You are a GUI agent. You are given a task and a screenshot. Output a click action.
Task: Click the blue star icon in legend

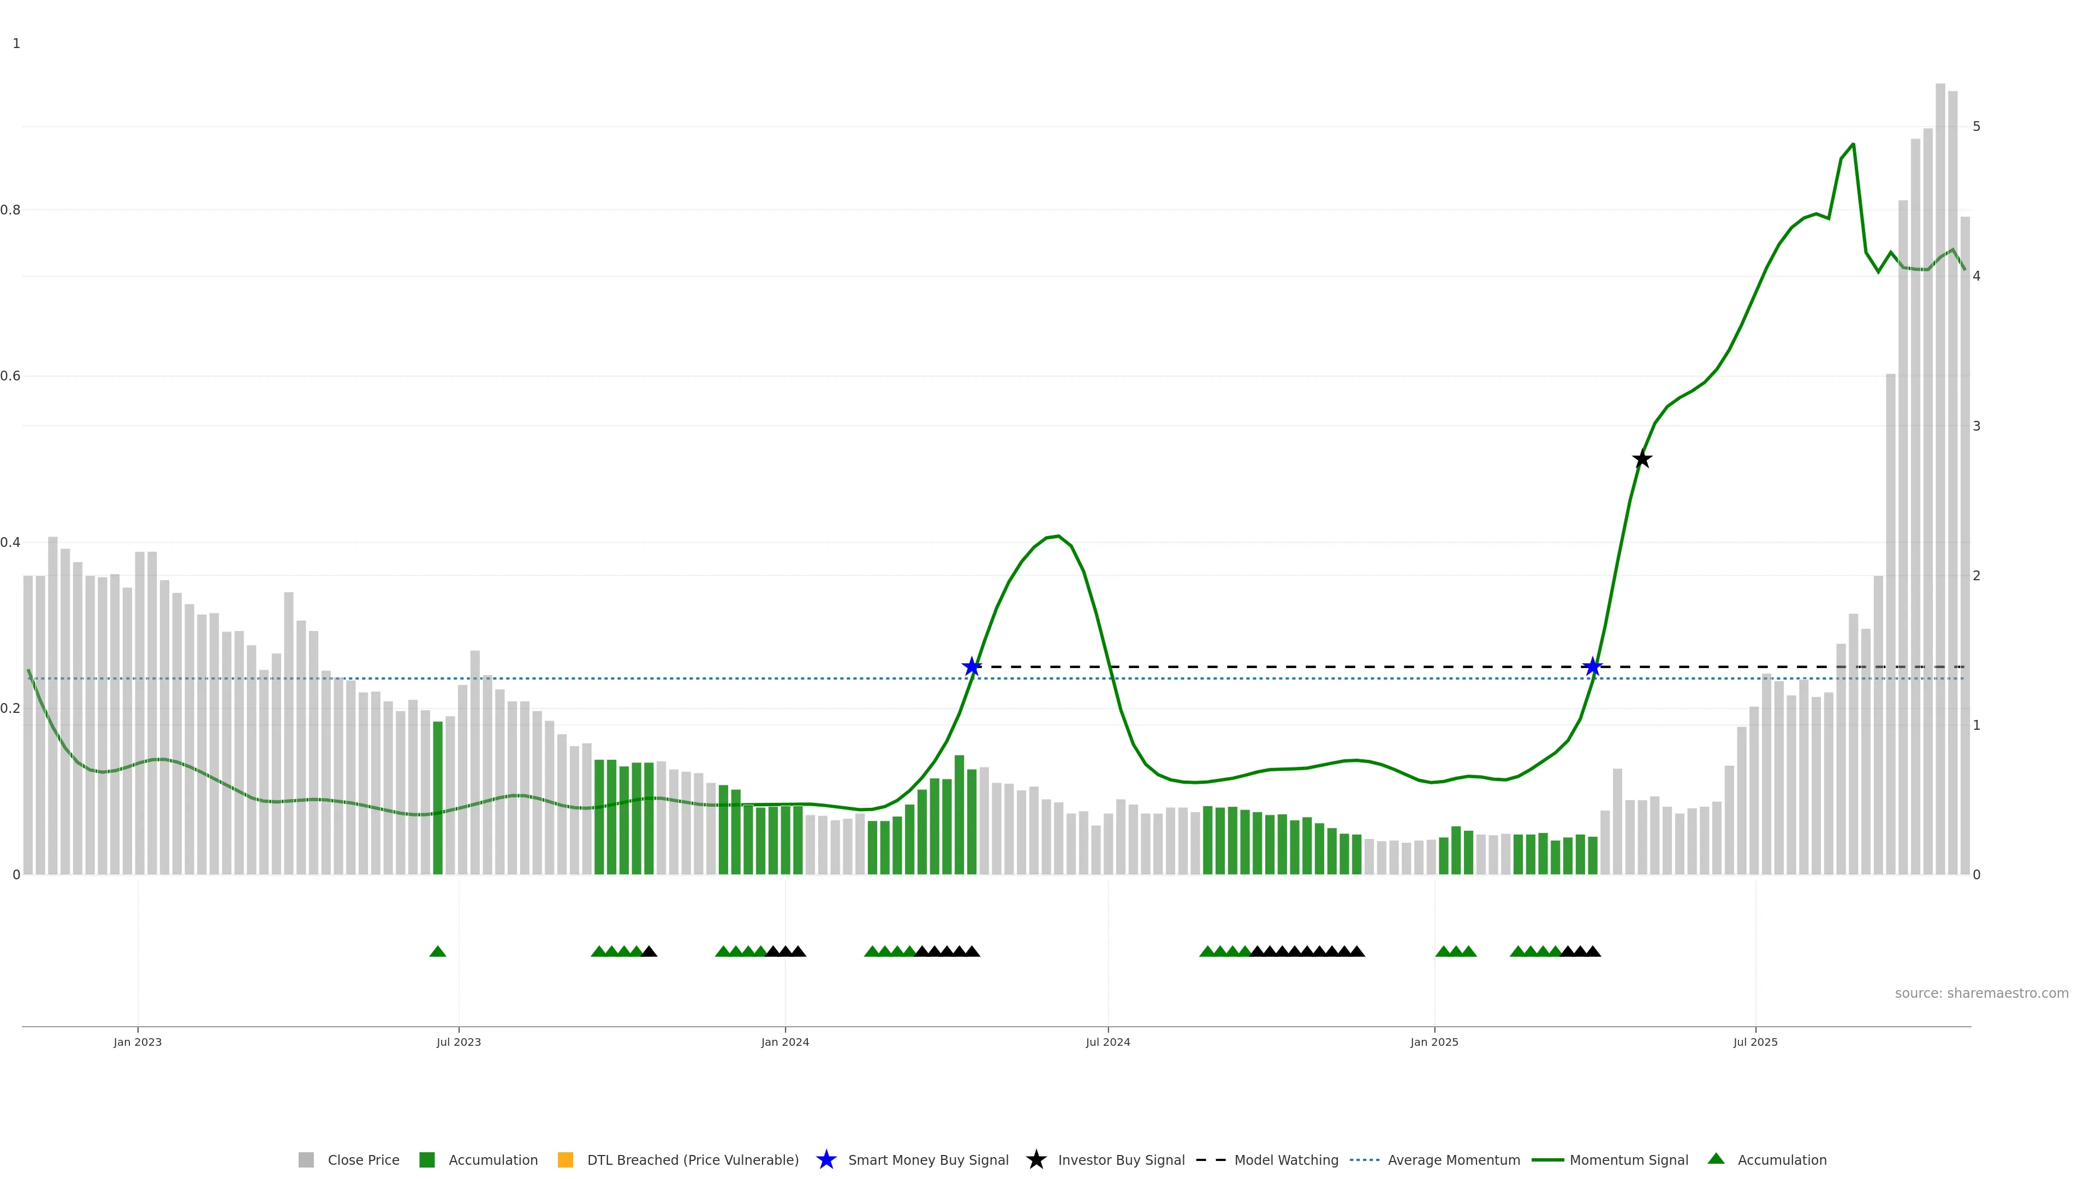pyautogui.click(x=826, y=1159)
